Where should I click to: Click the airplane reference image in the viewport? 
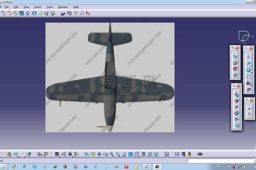pyautogui.click(x=110, y=78)
